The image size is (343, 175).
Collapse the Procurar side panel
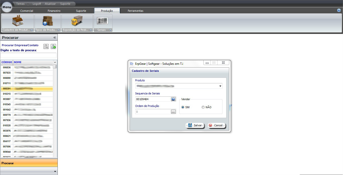(x=54, y=37)
